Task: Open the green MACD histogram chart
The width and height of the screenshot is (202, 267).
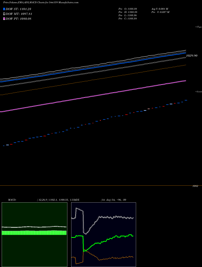Action: (34, 235)
